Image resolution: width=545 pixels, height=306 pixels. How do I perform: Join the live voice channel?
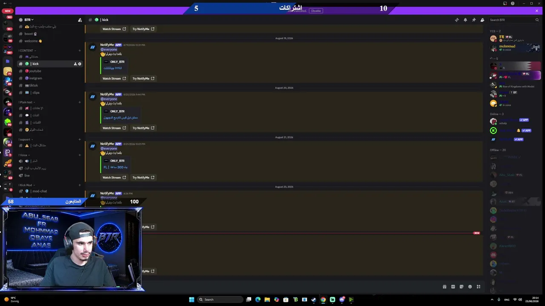coord(50,176)
